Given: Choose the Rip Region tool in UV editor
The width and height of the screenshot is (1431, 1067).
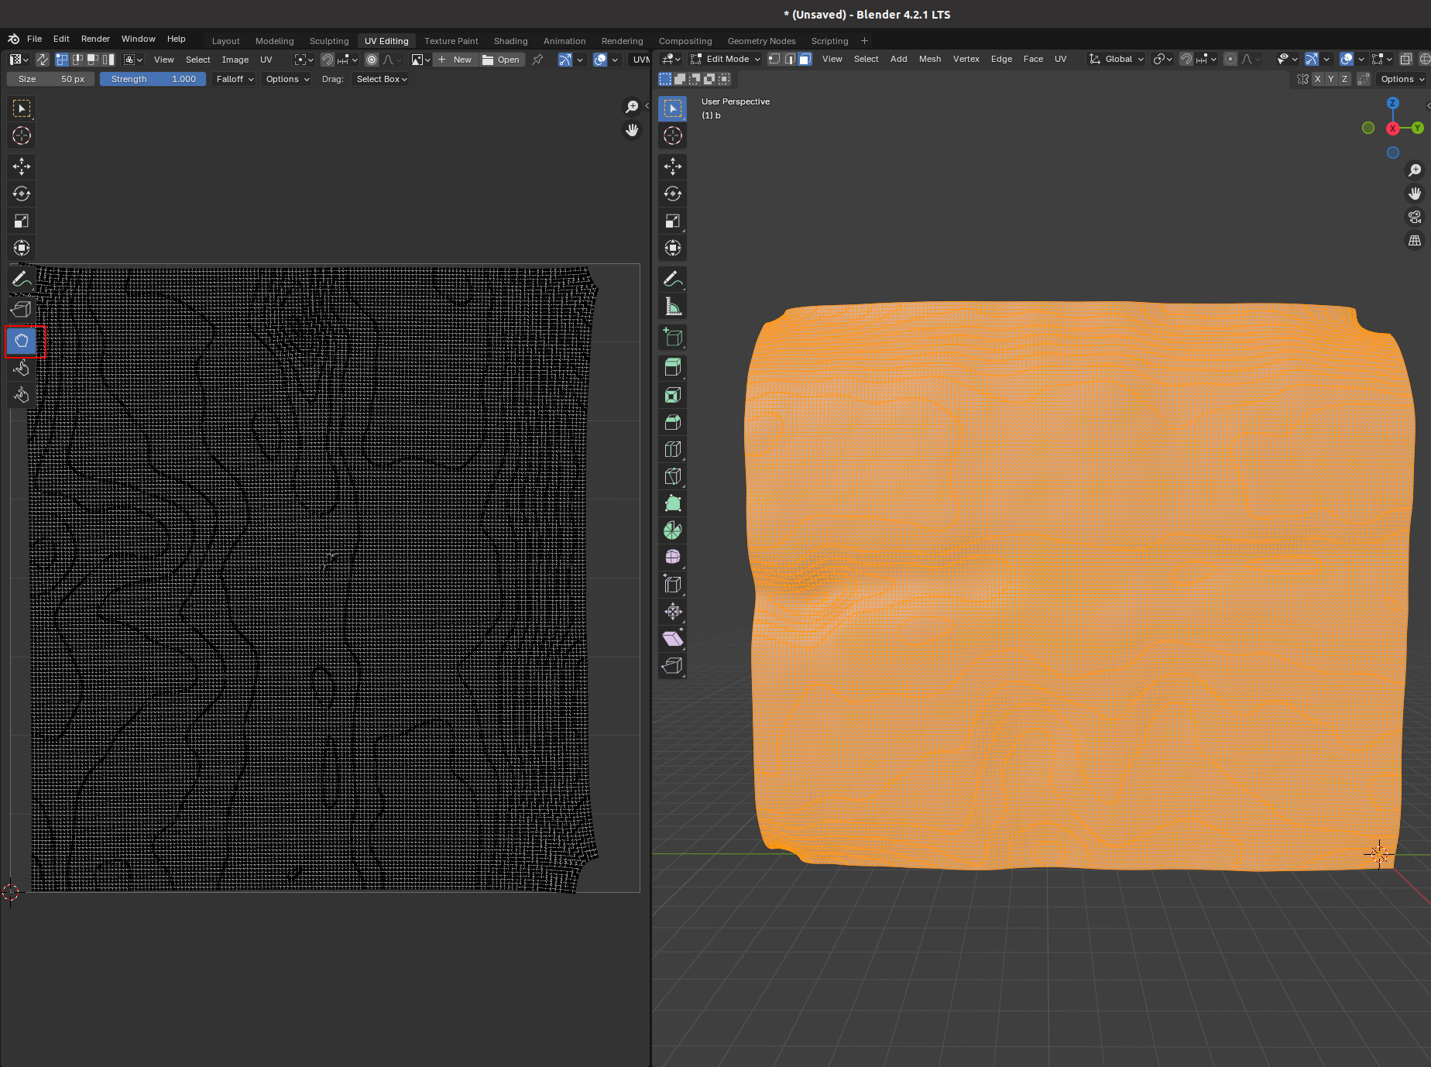Looking at the screenshot, I should click(22, 310).
